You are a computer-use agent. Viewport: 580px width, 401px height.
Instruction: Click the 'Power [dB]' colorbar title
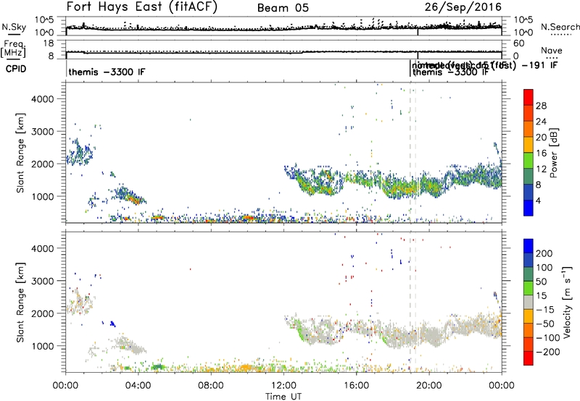click(553, 153)
